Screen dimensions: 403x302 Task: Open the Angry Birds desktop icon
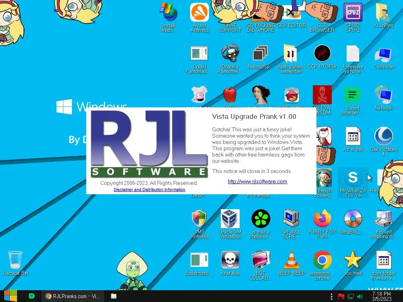tap(292, 95)
